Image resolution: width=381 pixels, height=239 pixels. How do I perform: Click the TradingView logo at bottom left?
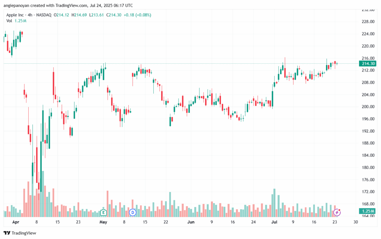20,233
